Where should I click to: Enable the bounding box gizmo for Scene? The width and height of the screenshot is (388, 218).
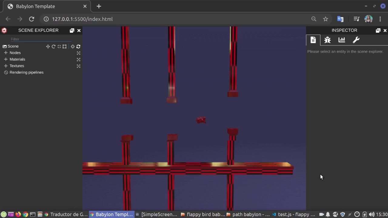(x=65, y=46)
